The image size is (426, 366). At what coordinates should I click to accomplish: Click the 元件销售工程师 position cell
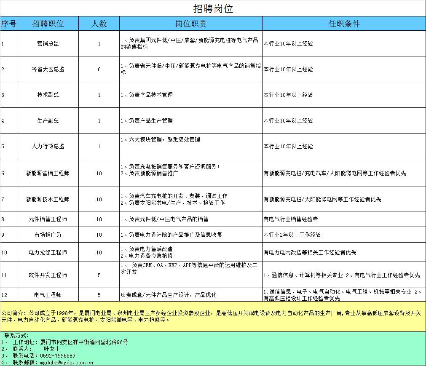click(x=48, y=219)
